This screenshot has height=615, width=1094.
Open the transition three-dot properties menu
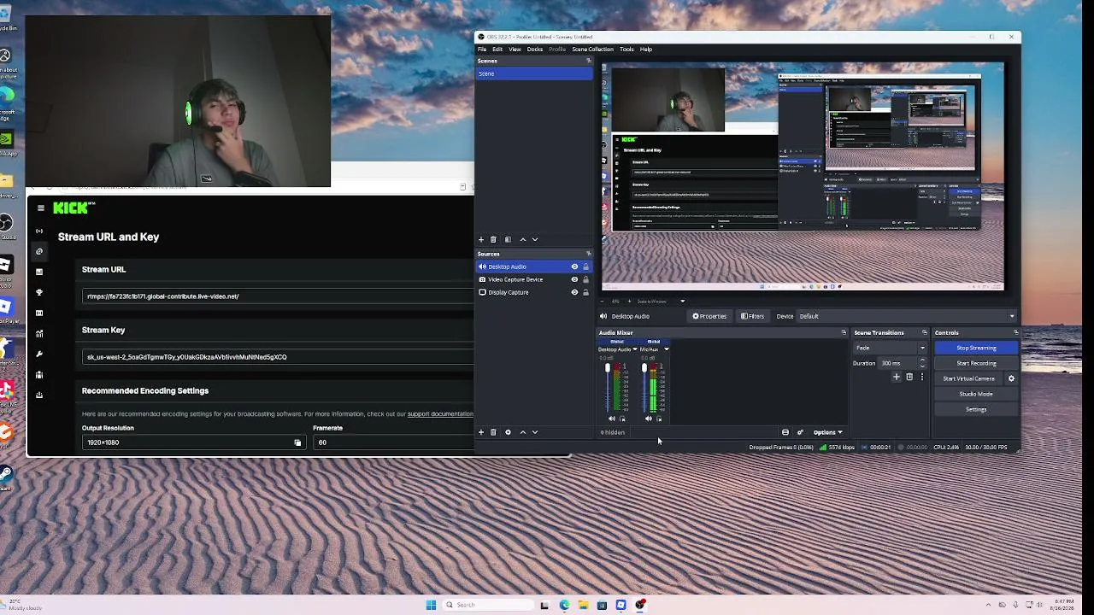click(x=921, y=377)
